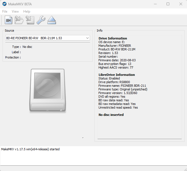Click 'Firmware type: Original (unpatched)' line
Screen dimensions: 187x171
pos(123,89)
